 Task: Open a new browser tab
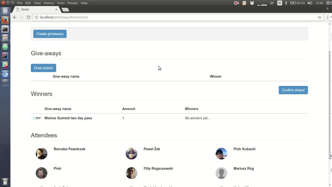[x=65, y=10]
